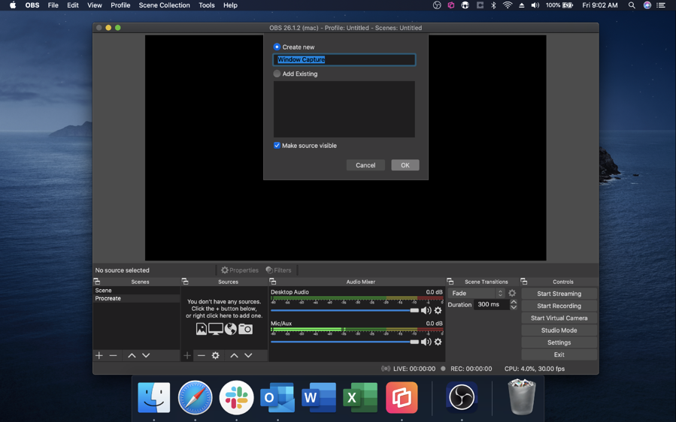Open the Filters button above the docks

click(x=279, y=270)
